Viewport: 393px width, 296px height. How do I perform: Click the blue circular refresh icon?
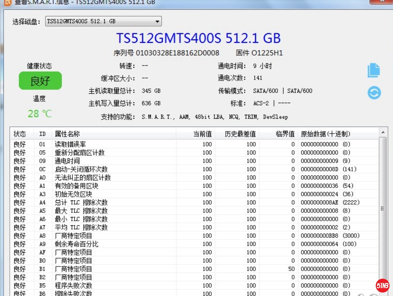coord(374,92)
